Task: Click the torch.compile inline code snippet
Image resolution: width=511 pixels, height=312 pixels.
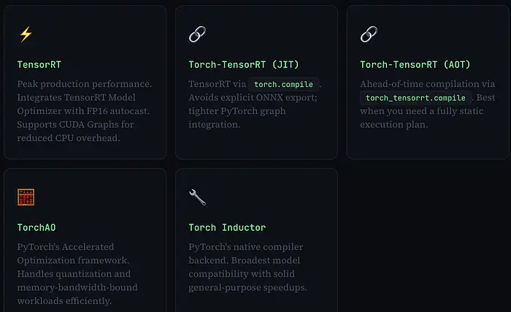Action: (x=283, y=84)
